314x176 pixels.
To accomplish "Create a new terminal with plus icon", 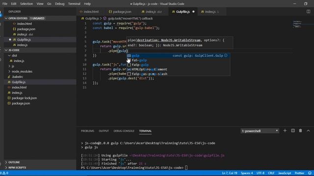I will point(285,131).
